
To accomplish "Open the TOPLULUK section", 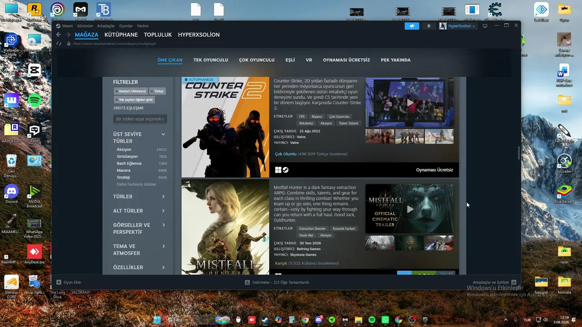I will [158, 35].
